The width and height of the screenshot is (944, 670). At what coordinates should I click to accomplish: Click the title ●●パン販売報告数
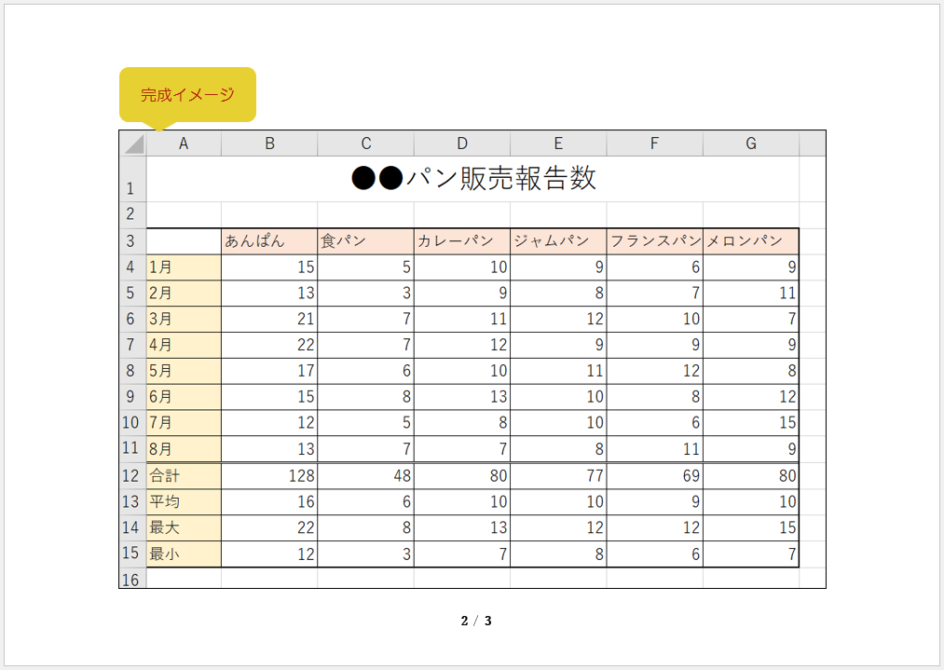[x=473, y=178]
